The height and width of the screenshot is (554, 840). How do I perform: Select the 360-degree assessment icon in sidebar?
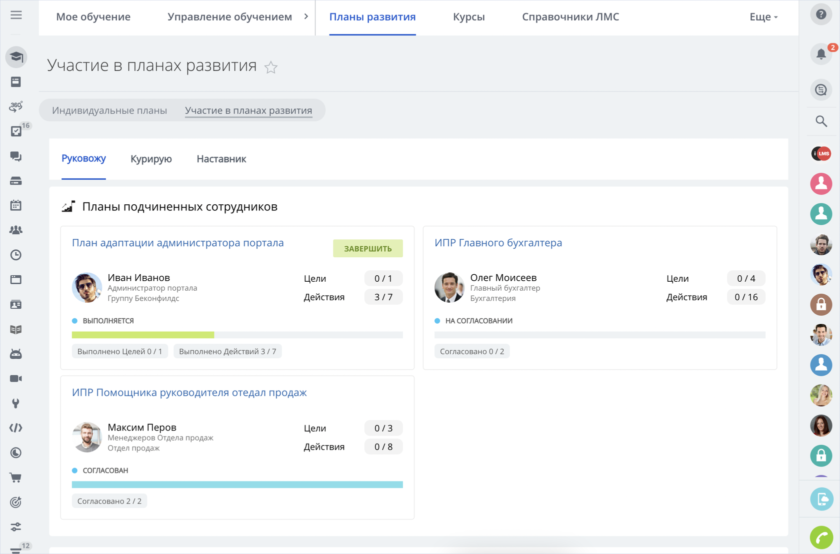tap(15, 106)
